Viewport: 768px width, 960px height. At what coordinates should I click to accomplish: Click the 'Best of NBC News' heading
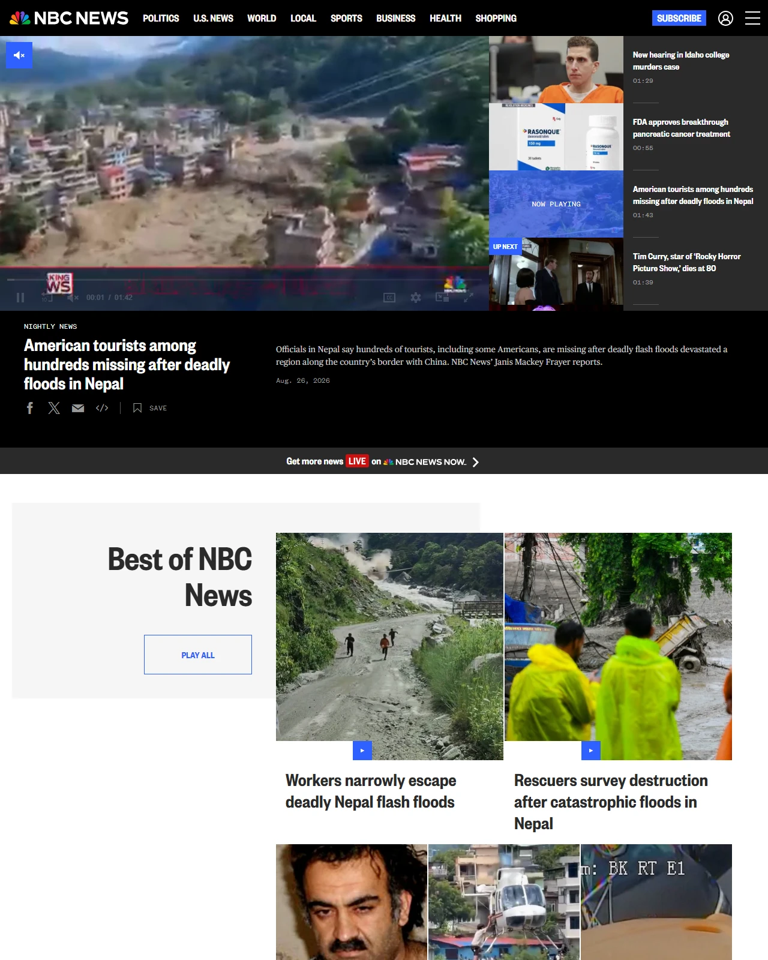[x=179, y=577]
